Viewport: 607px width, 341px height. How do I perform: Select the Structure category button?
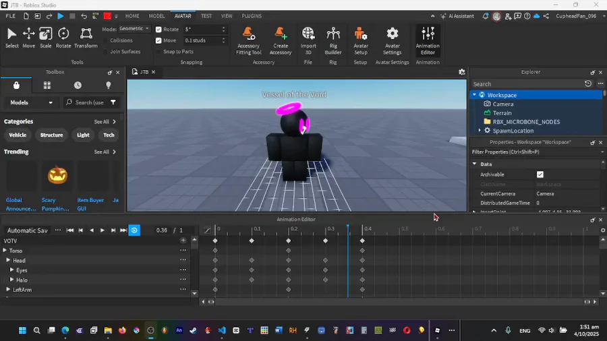51,135
